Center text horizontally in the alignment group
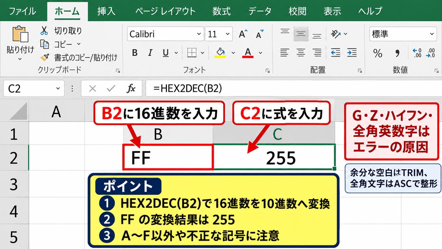Screen dimensions: 442x249 point(301,53)
